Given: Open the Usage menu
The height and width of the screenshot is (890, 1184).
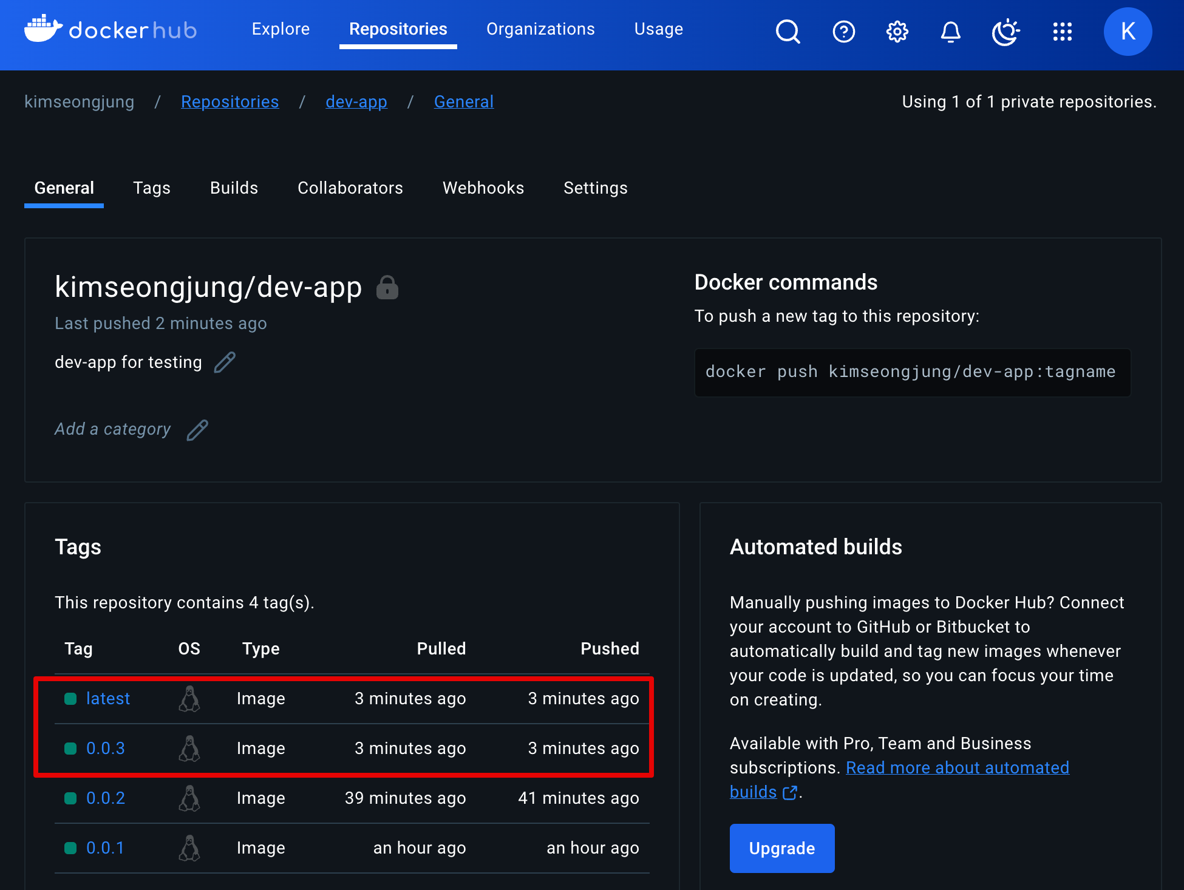Looking at the screenshot, I should (659, 29).
